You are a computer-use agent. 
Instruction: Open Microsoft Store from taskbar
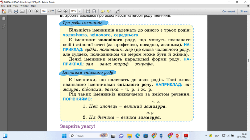pos(145,136)
